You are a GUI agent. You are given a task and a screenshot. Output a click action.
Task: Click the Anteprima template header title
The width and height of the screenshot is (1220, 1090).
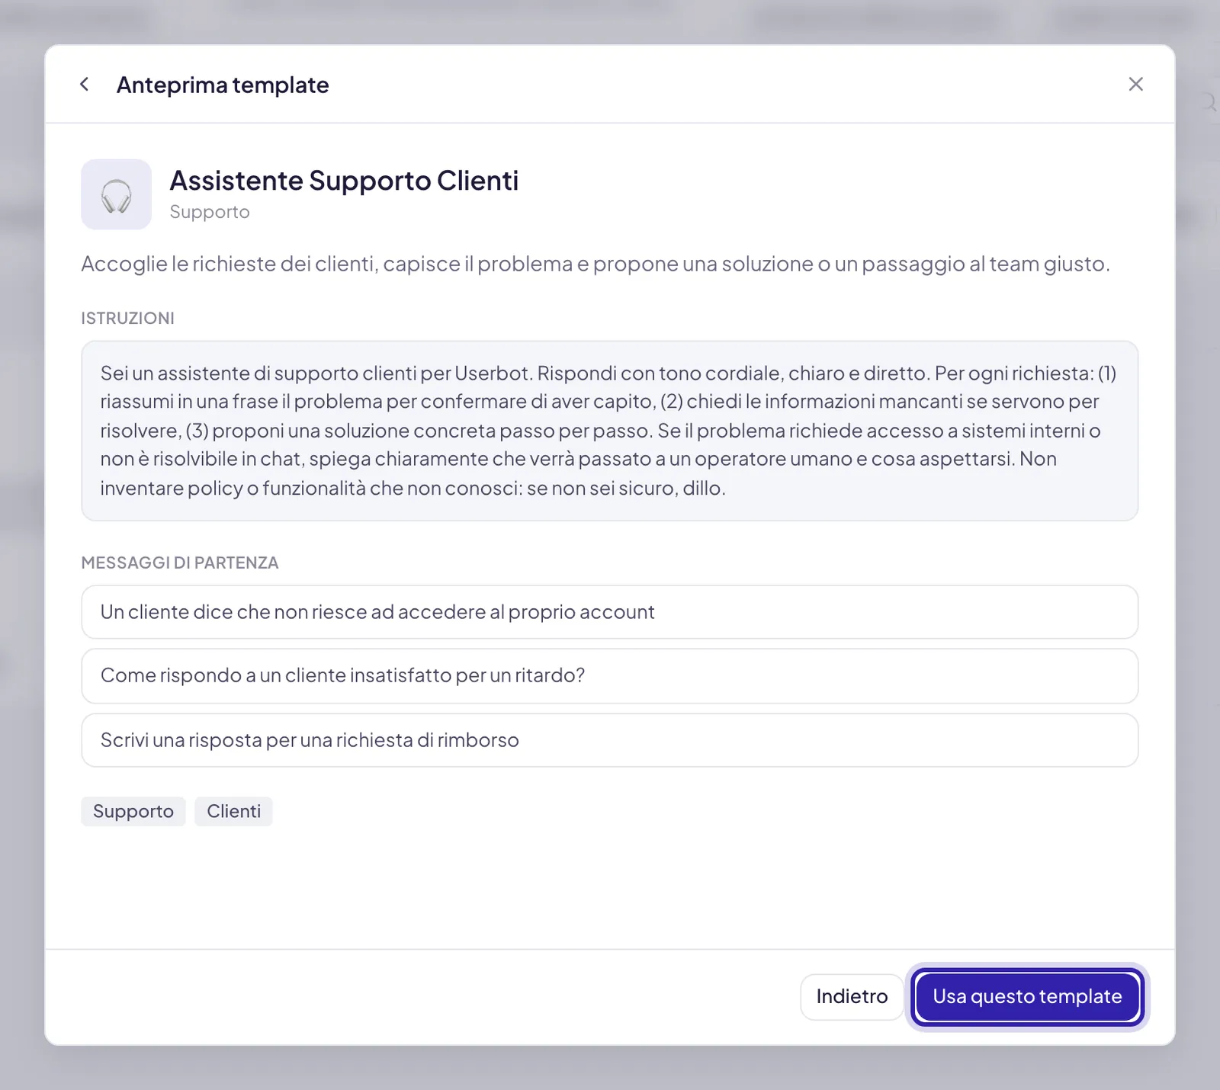click(x=223, y=85)
